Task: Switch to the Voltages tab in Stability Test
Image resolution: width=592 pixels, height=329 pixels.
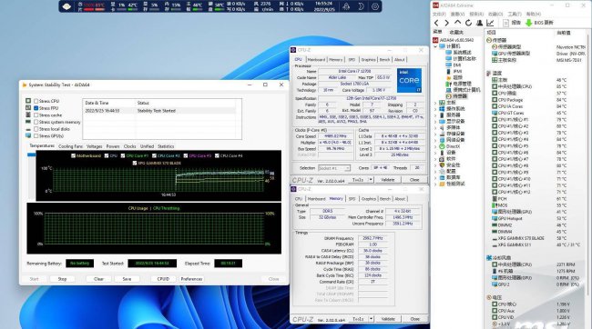Action: (x=95, y=146)
